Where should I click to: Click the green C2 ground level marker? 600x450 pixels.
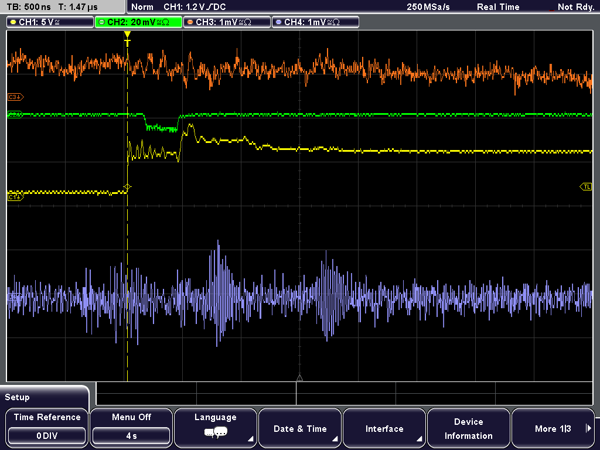coord(15,114)
